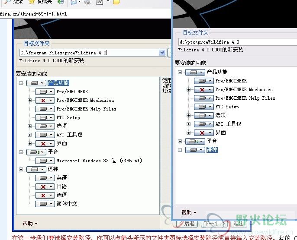Open API 工具包 install-state button, left window
This screenshot has height=240, width=297.
point(45,135)
